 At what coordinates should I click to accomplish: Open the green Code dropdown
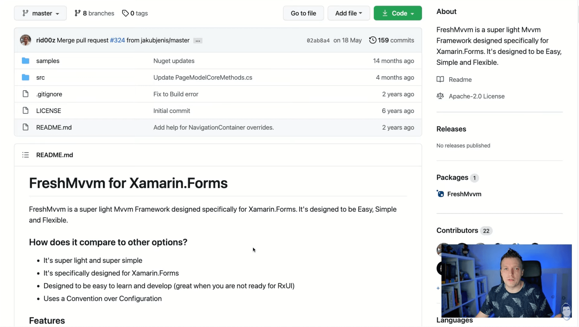[x=398, y=13]
